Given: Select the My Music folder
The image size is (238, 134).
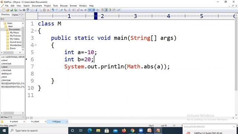Looking at the screenshot, I should point(15,33).
